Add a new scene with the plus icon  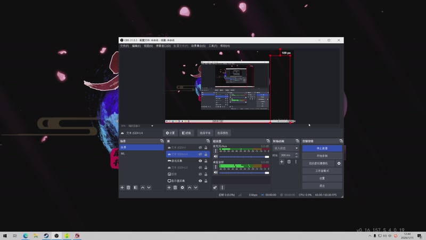(122, 188)
